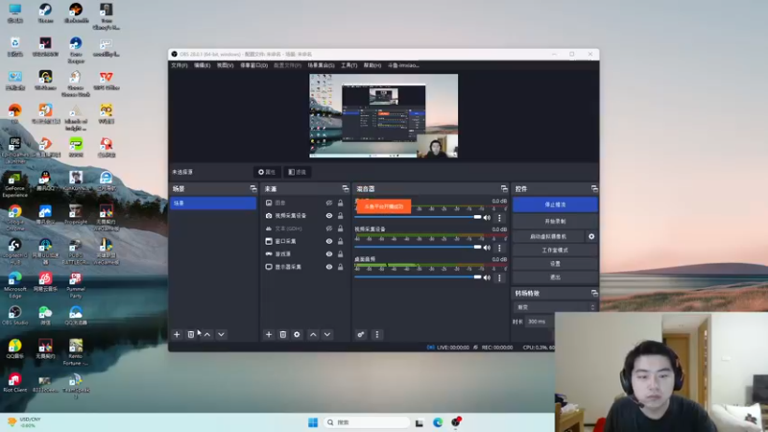Toggle visibility of 窗口采集 source
This screenshot has width=768, height=432.
329,241
